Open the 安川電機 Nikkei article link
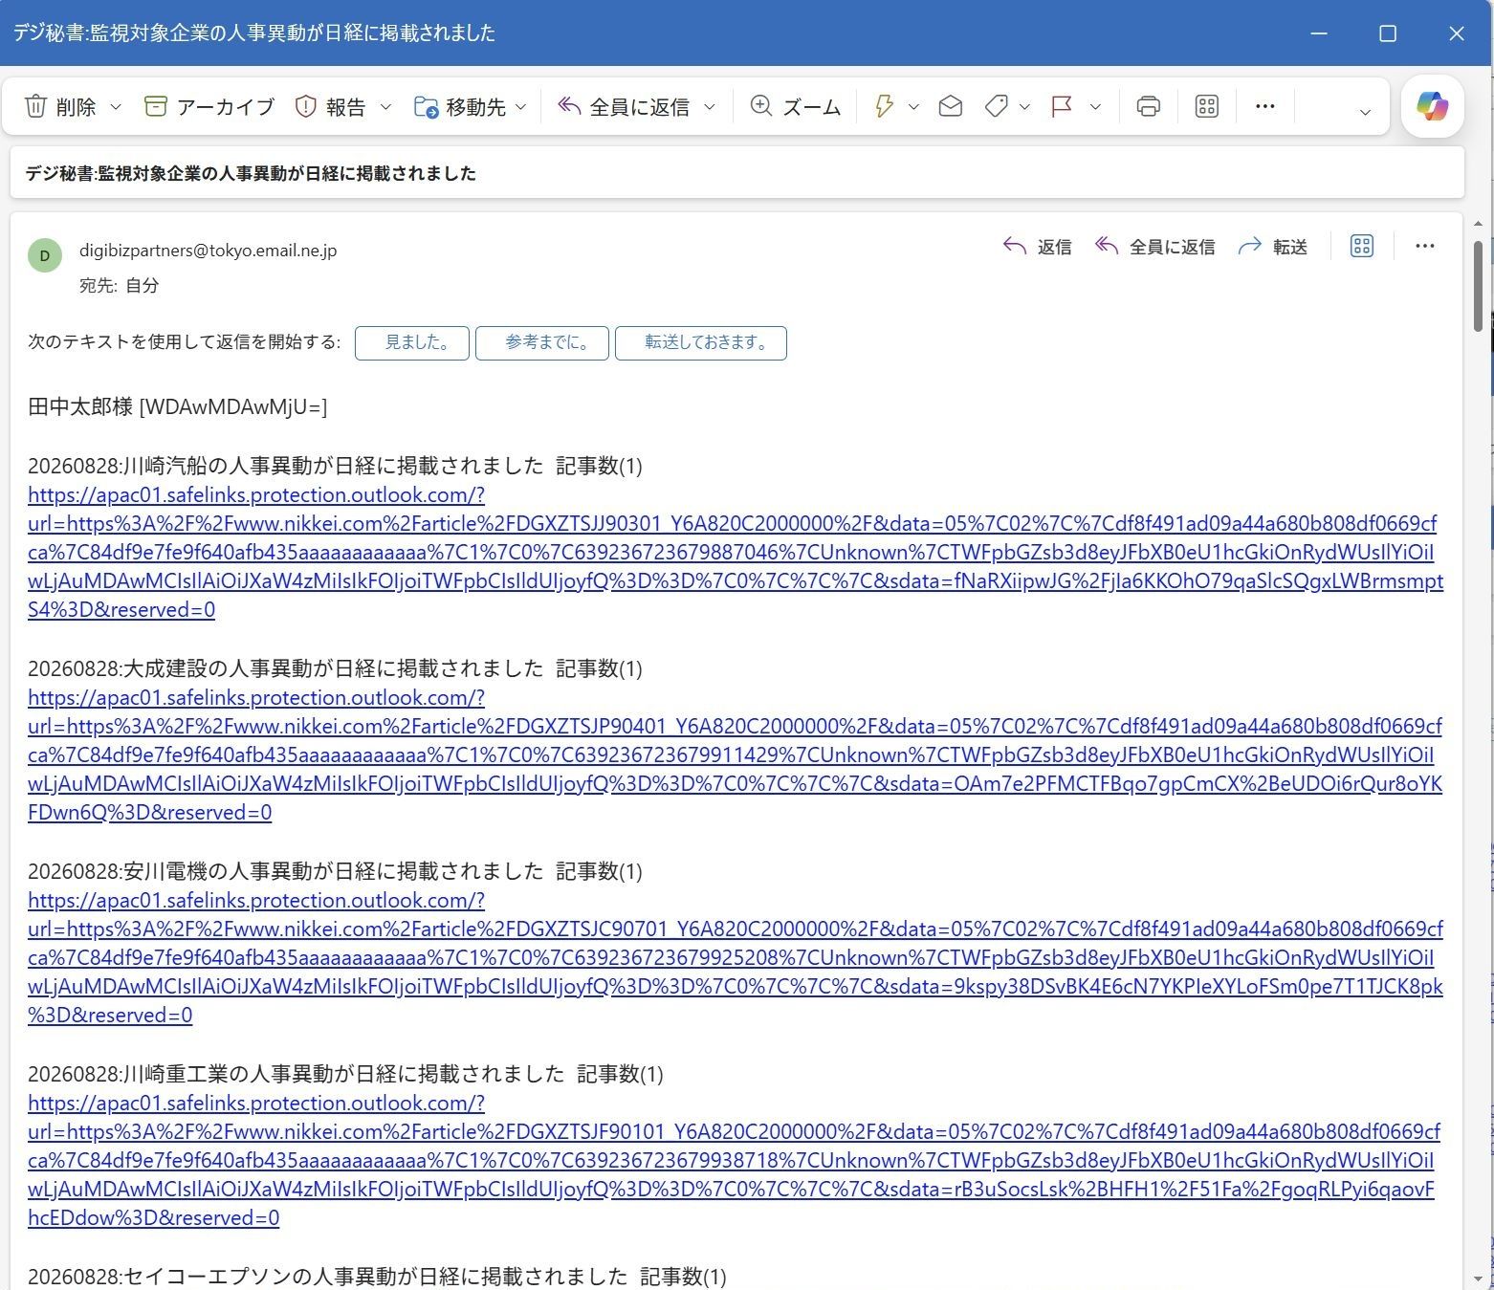 point(735,957)
